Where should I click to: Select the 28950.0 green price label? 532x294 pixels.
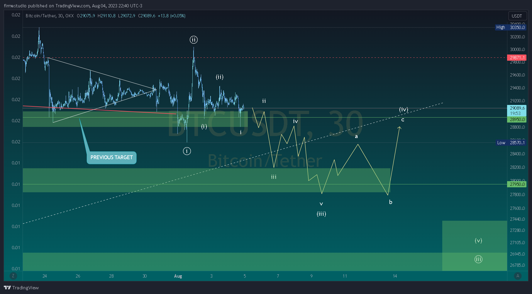coord(517,120)
